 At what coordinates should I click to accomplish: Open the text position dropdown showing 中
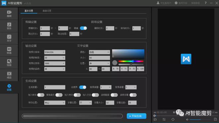[x=100, y=63]
